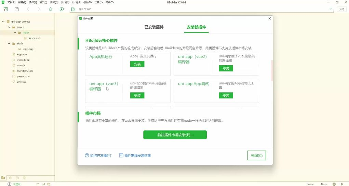The height and width of the screenshot is (186, 349).
Task: Click the App真机运行 plugin title
Action: [x=101, y=56]
